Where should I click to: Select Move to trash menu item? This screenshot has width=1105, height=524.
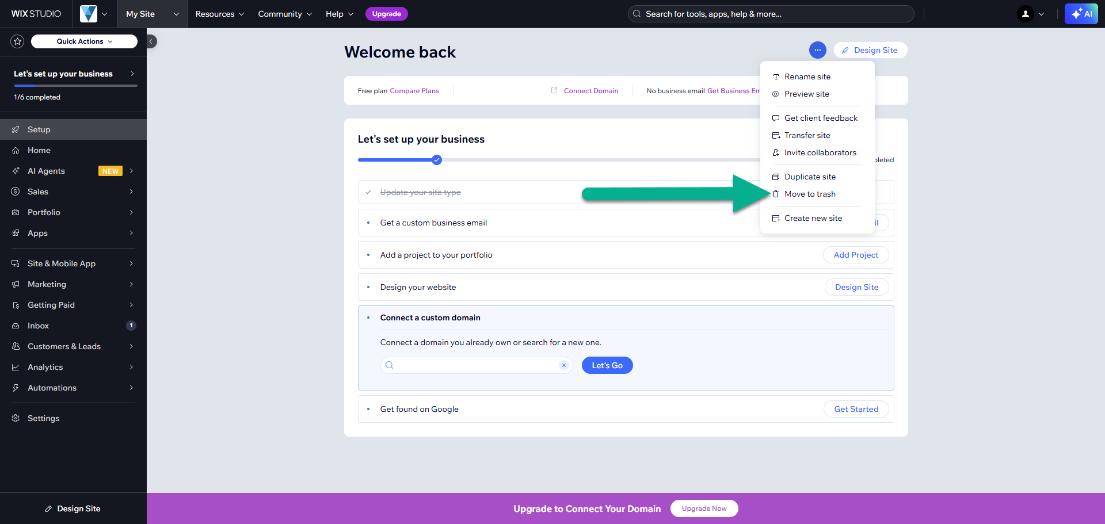click(x=817, y=194)
